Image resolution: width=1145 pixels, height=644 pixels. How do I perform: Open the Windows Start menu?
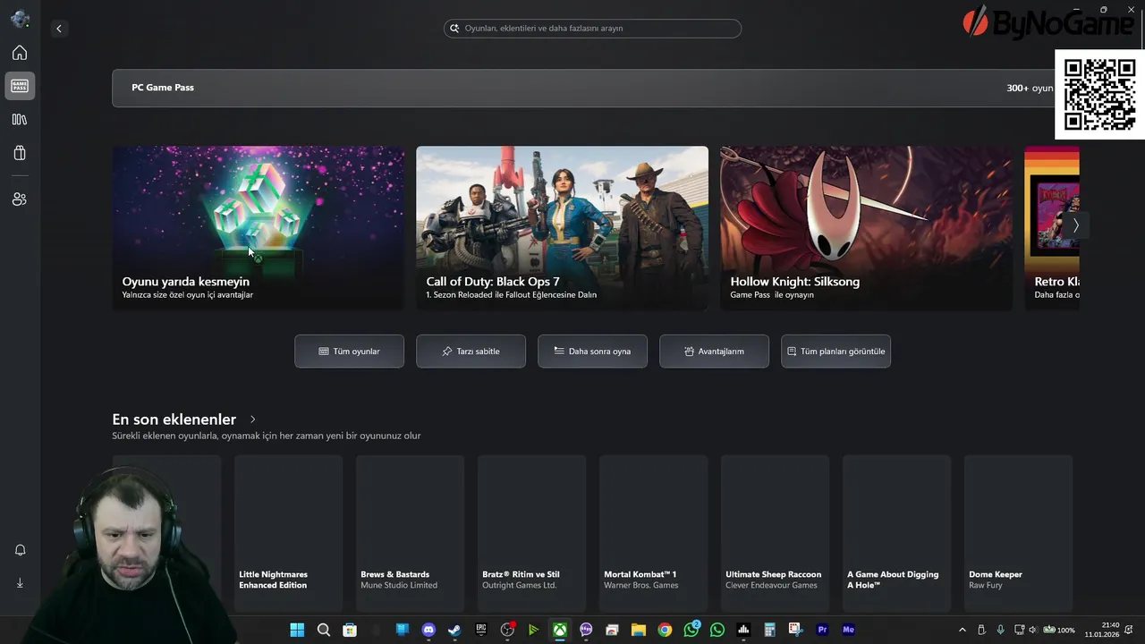pos(297,630)
